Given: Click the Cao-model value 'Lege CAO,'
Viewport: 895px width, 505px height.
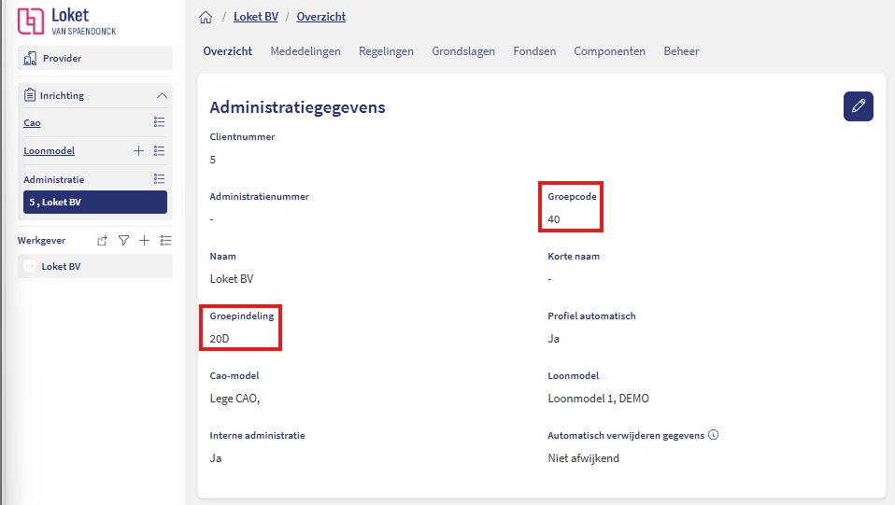Looking at the screenshot, I should coord(234,399).
